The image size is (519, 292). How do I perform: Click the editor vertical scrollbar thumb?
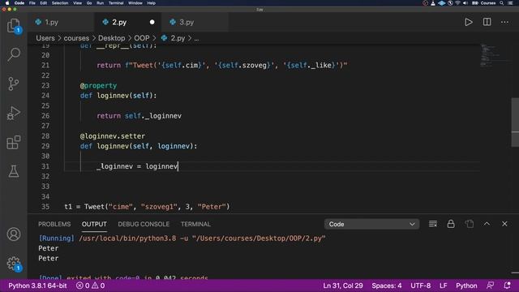[x=515, y=122]
